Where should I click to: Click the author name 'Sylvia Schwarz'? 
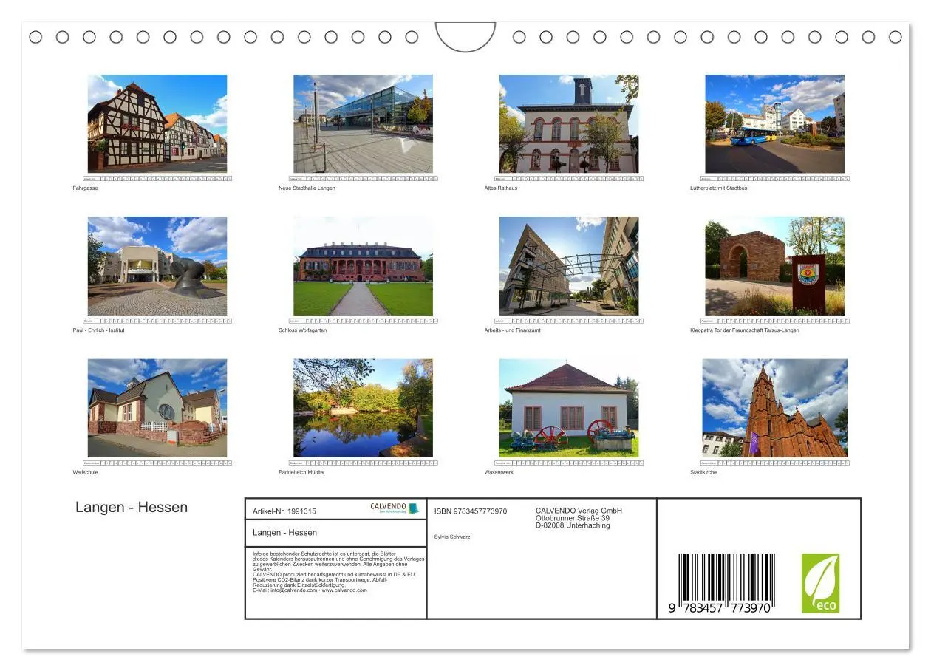(x=452, y=537)
